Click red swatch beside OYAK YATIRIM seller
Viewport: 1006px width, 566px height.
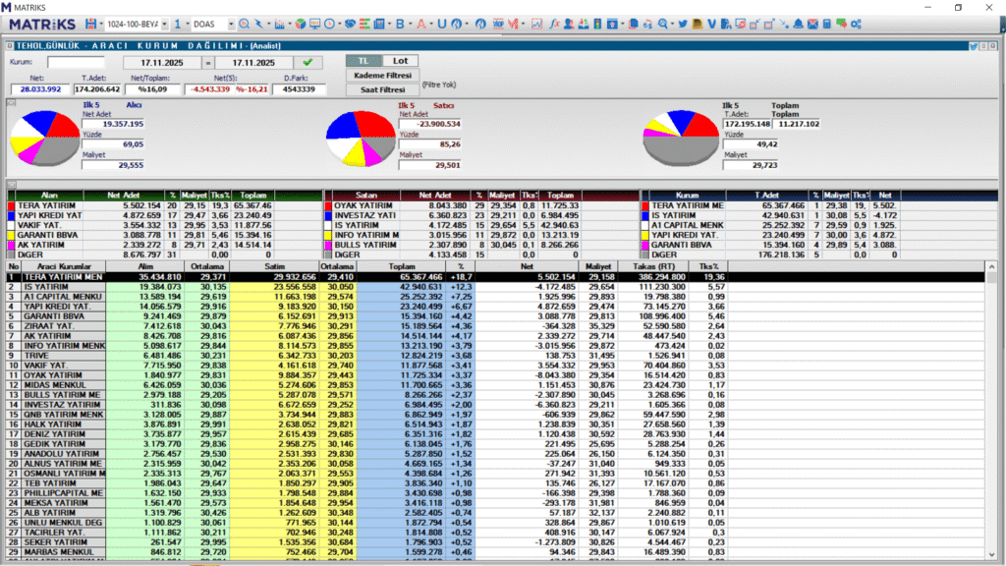click(x=327, y=206)
